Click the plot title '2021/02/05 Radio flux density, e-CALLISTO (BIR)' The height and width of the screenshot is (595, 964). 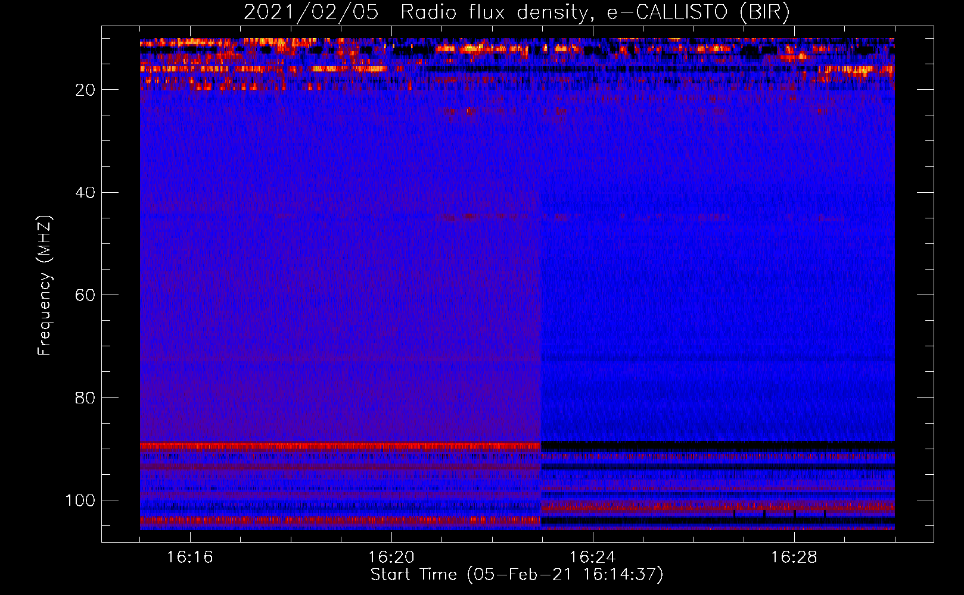pyautogui.click(x=517, y=13)
